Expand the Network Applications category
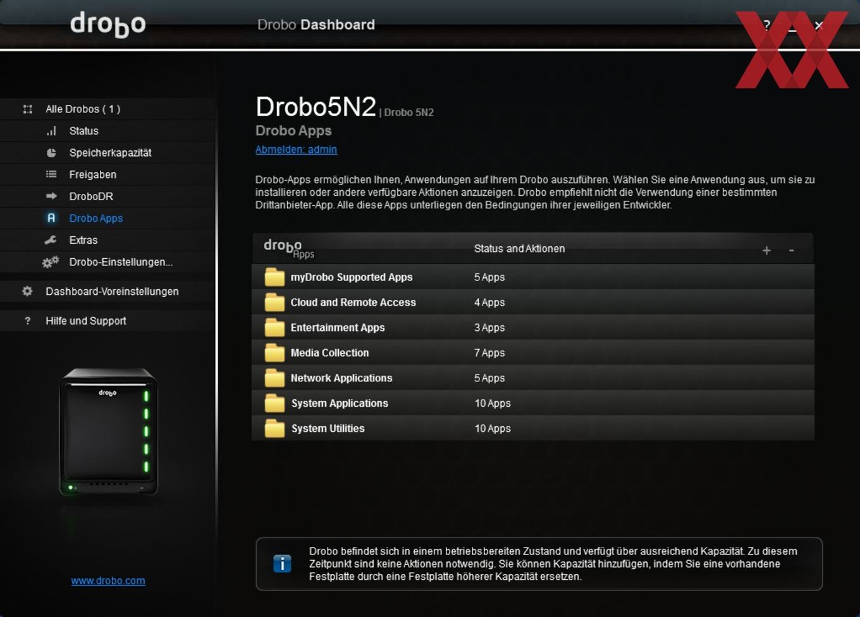Screen dimensions: 860x617 pyautogui.click(x=533, y=378)
